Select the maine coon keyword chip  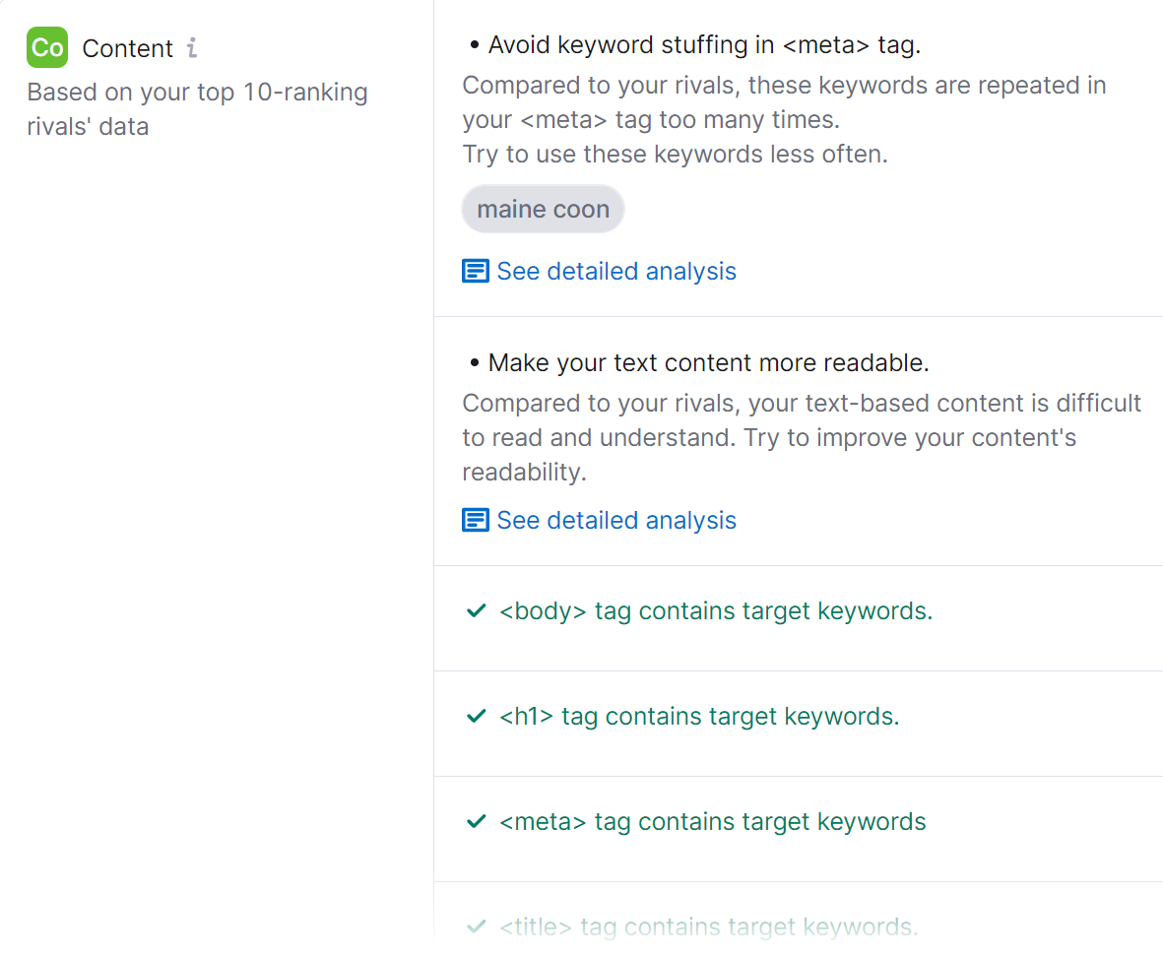pyautogui.click(x=543, y=209)
